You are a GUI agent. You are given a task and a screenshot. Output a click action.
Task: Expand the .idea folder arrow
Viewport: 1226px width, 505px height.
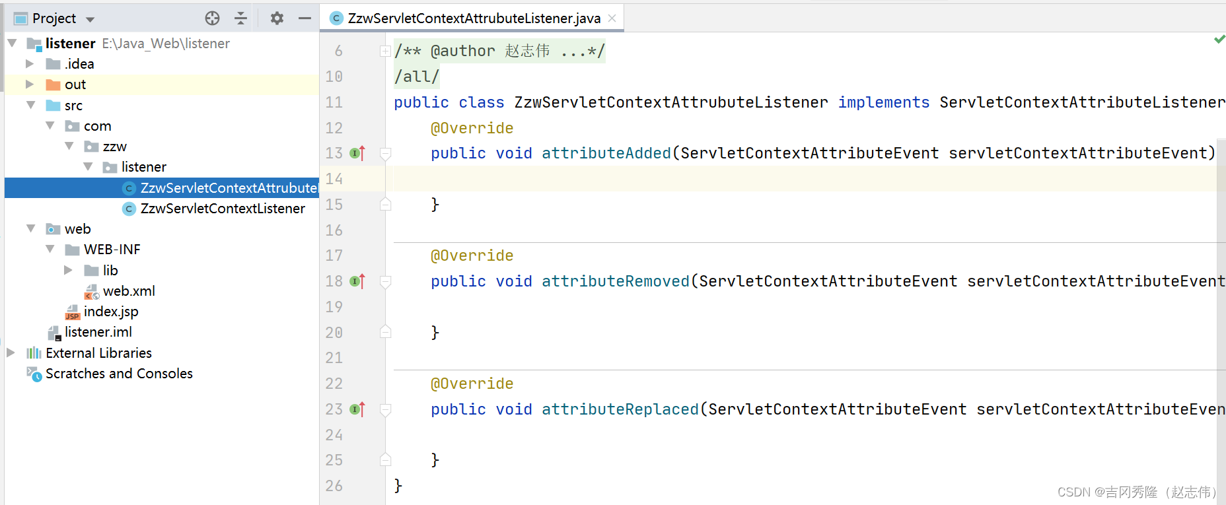pos(30,63)
